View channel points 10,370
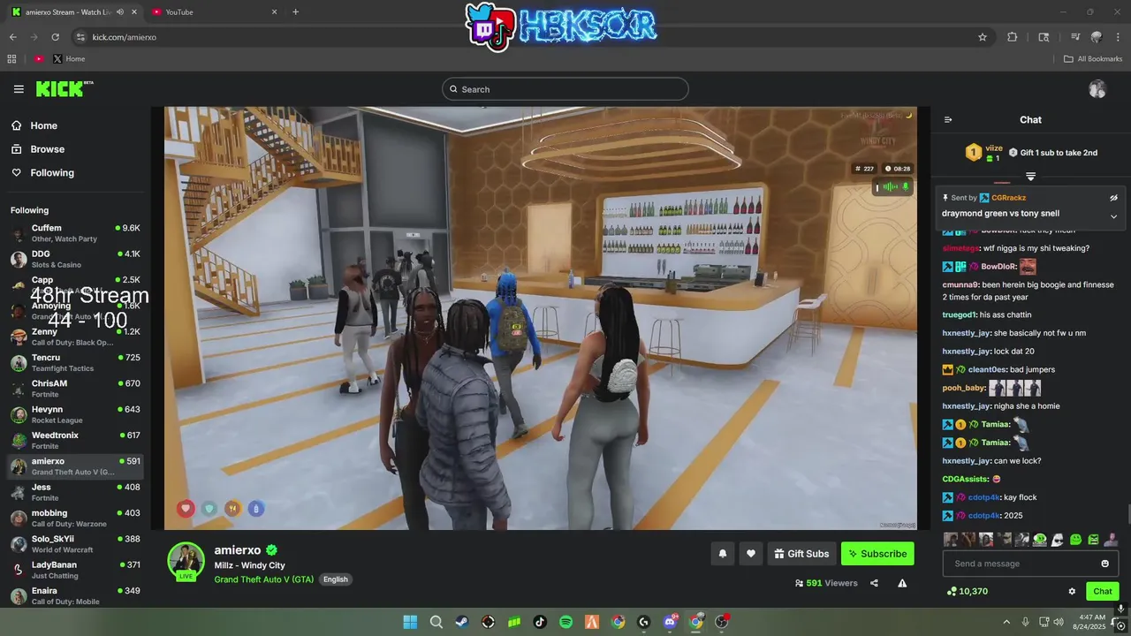 (x=967, y=591)
